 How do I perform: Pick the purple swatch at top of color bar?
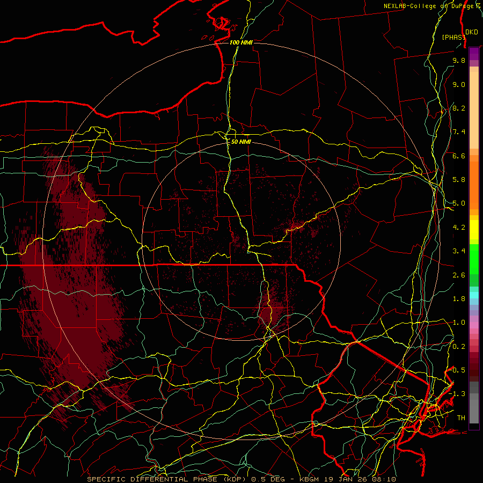tap(474, 54)
